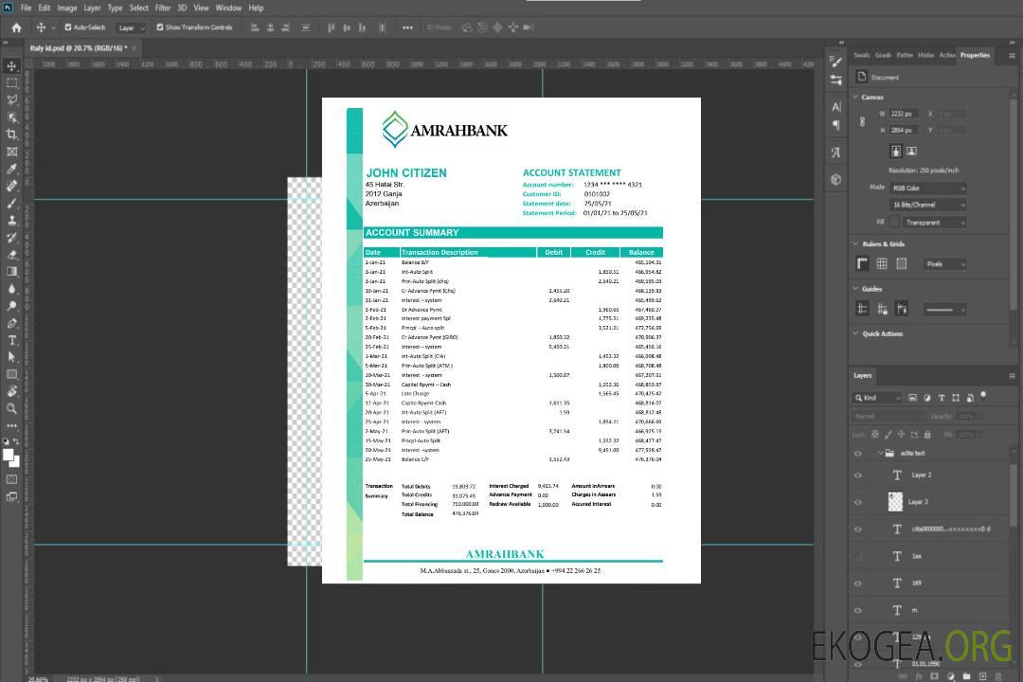Image resolution: width=1023 pixels, height=682 pixels.
Task: Open the Fill Transparent dropdown
Action: (x=935, y=223)
